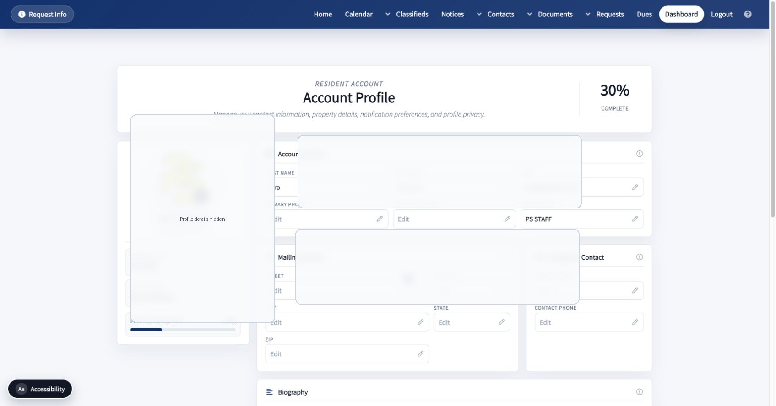Viewport: 776px width, 406px height.
Task: Click the 30% complete indicator
Action: point(614,97)
